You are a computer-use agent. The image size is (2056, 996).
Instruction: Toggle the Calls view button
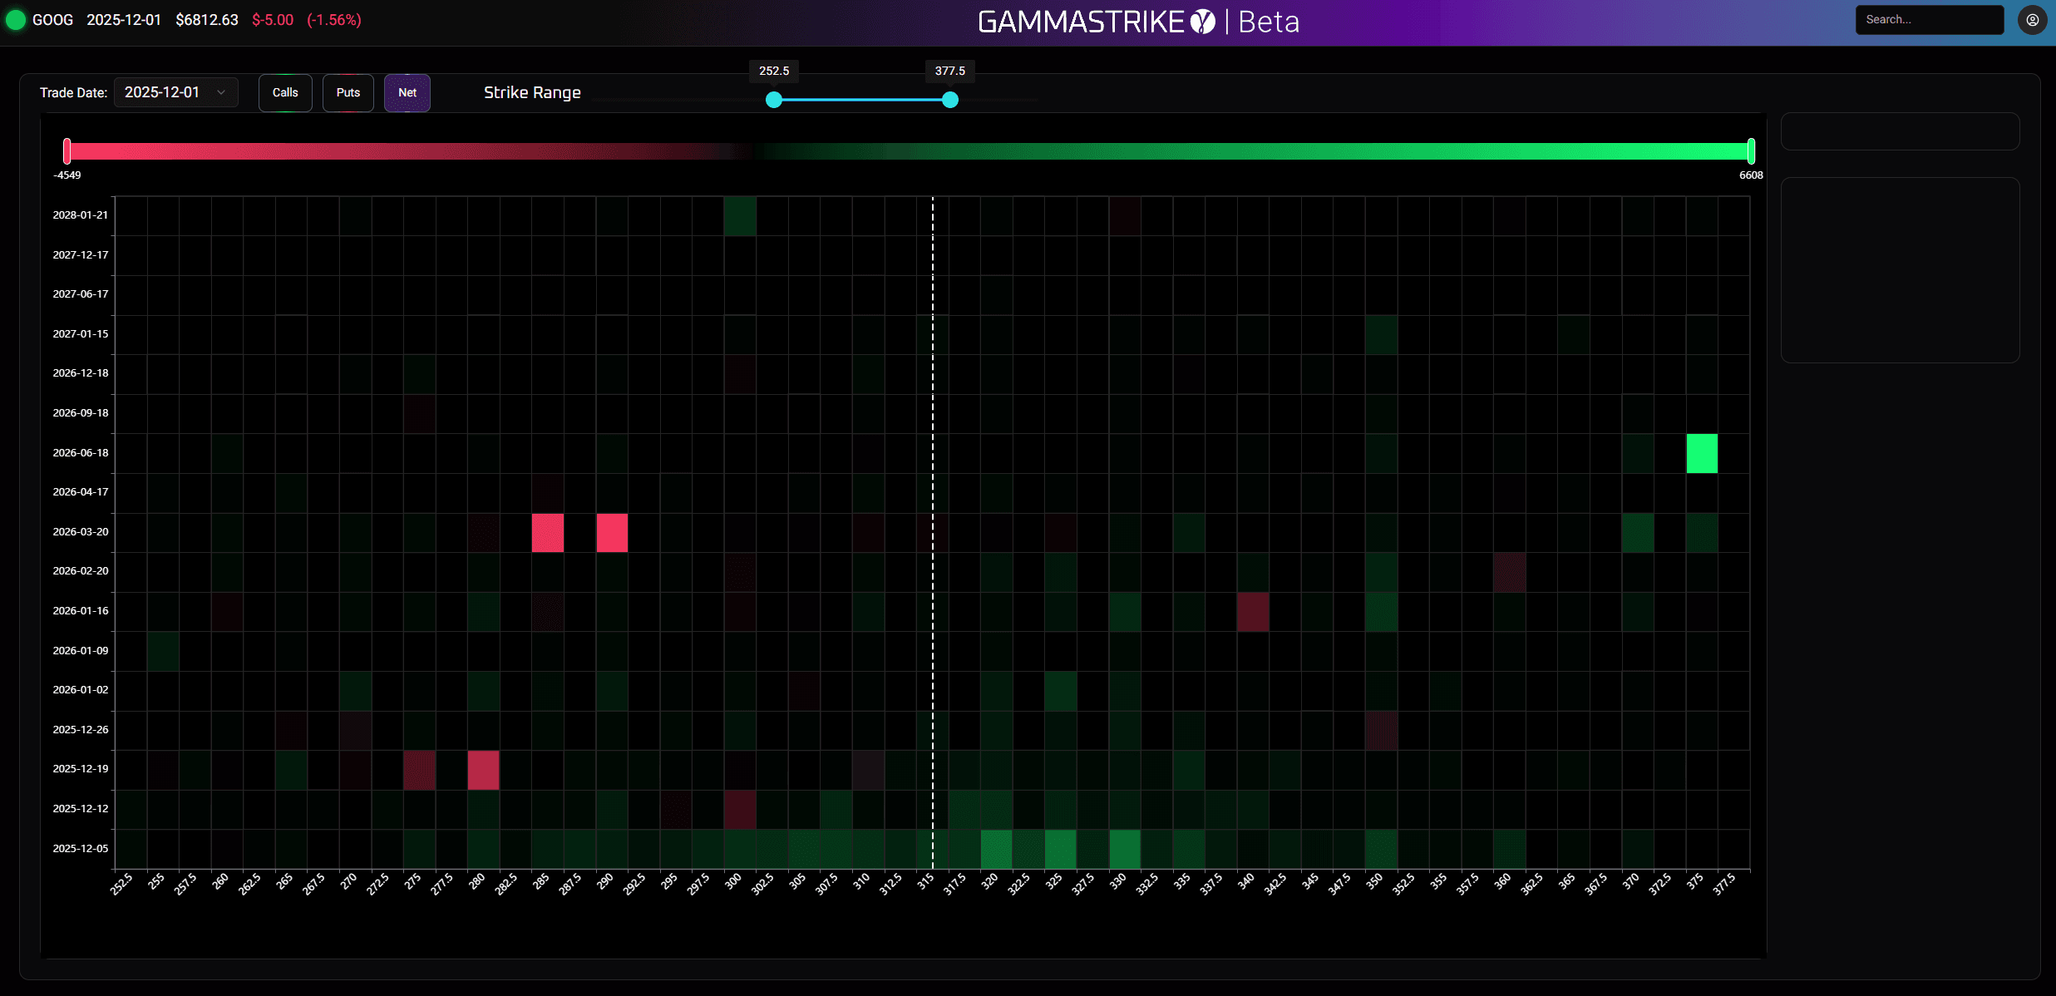(285, 92)
